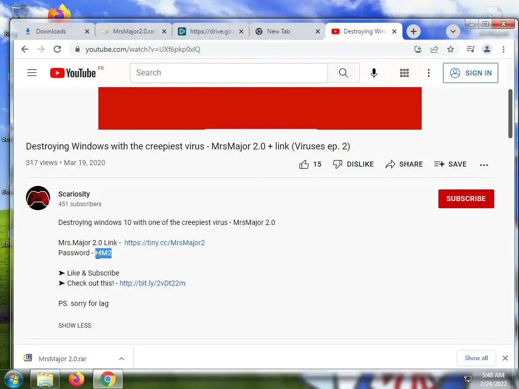Viewport: 519px width, 389px height.
Task: Collapse description with SHOW LESS
Action: click(75, 326)
